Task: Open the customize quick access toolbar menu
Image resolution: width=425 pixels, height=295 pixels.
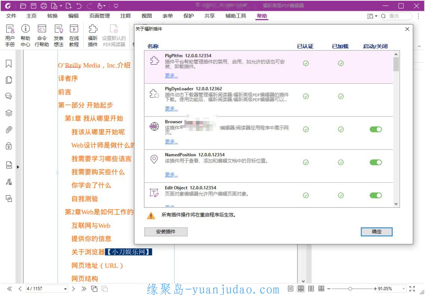Action: click(116, 6)
